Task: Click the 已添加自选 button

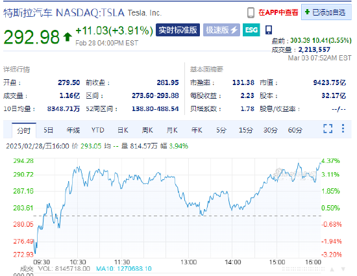Action: 326,12
